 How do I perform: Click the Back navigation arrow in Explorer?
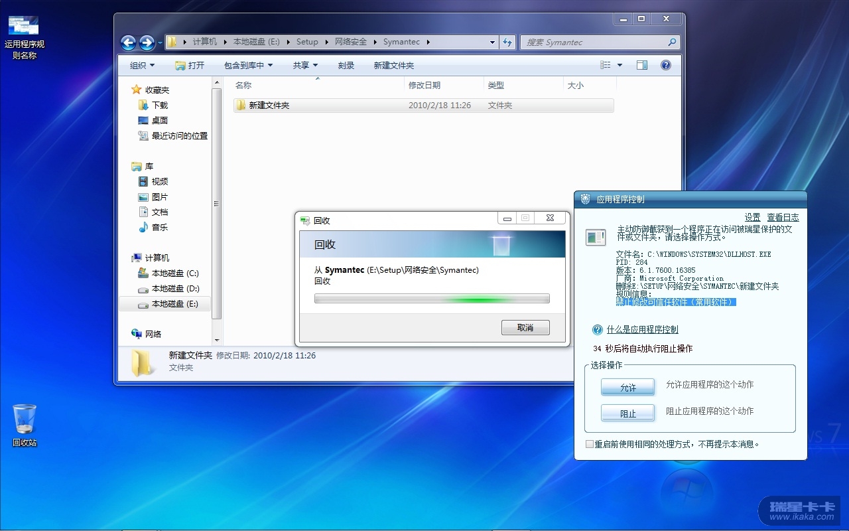(128, 42)
